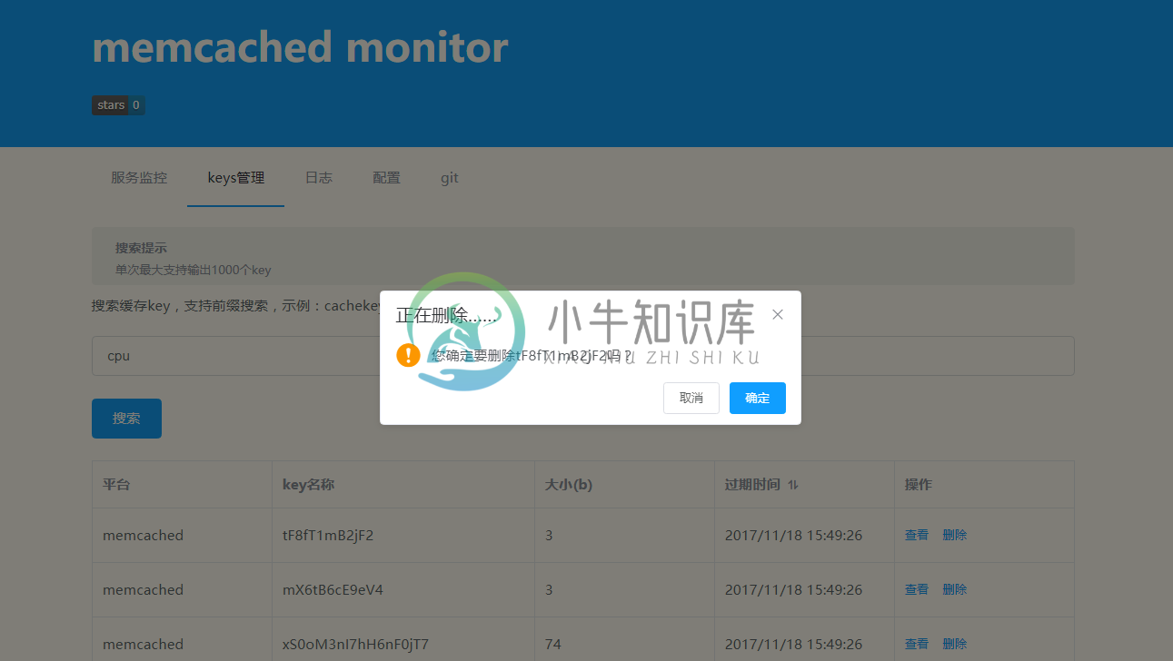Screen dimensions: 1173x661
Task: Click the orange warning icon in dialog
Action: pyautogui.click(x=408, y=355)
